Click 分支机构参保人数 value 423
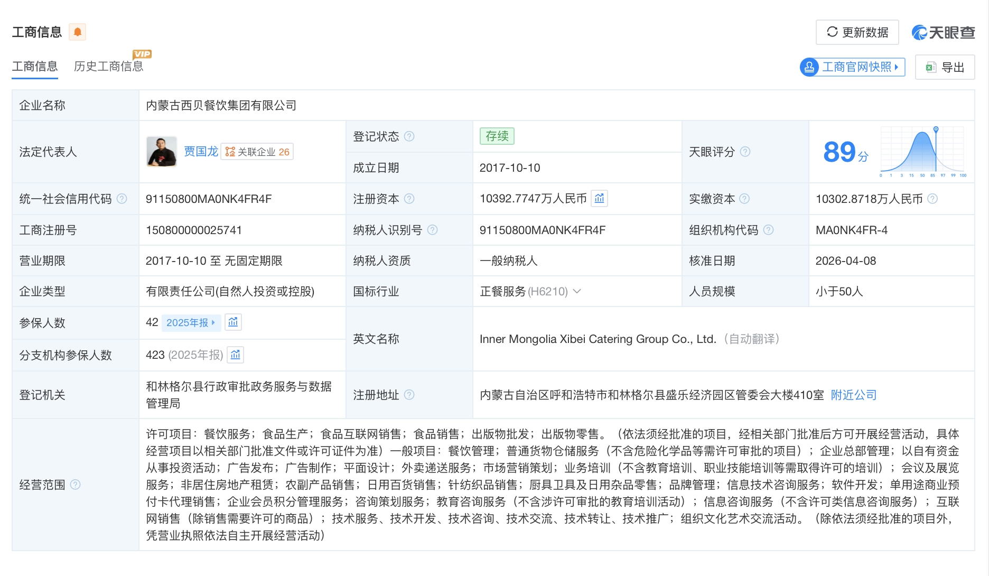 tap(155, 355)
